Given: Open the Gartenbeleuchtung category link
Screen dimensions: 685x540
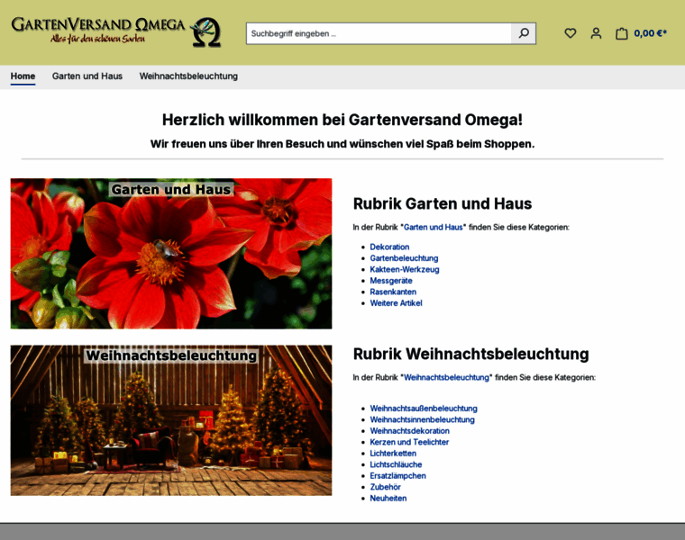Looking at the screenshot, I should coord(404,258).
